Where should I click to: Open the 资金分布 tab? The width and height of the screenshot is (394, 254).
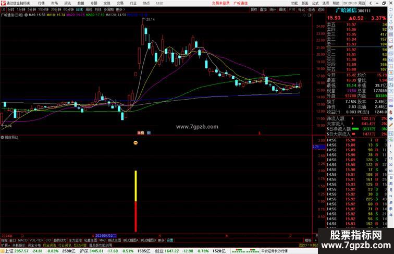(x=34, y=245)
